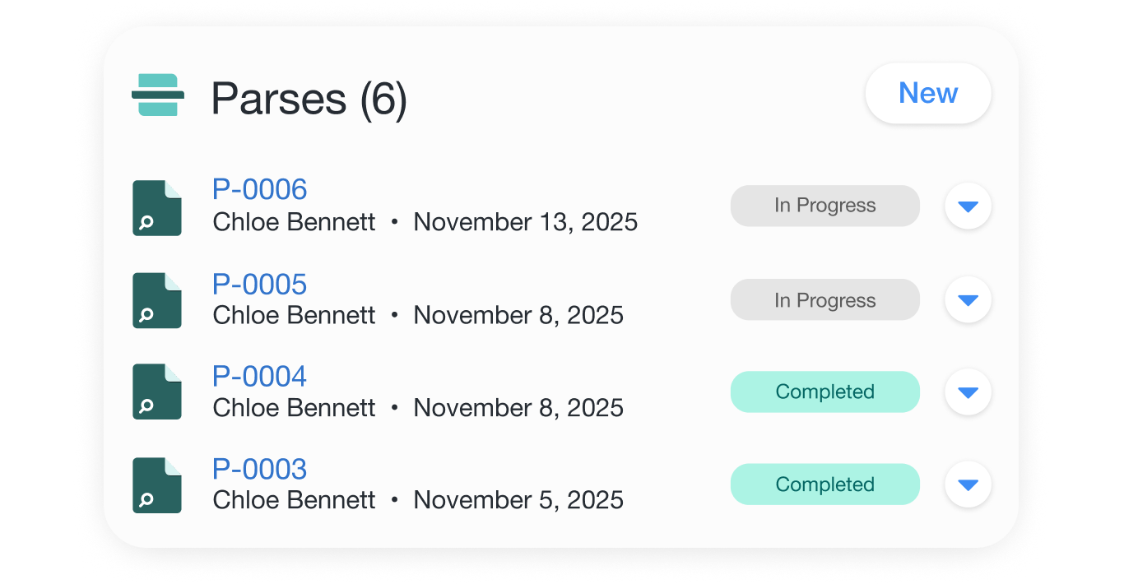
Task: Click the Parses (6) heading
Action: pos(309,98)
